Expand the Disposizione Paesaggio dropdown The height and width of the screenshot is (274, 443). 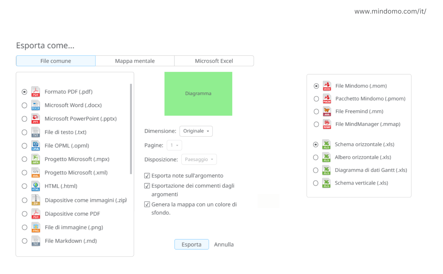(199, 159)
